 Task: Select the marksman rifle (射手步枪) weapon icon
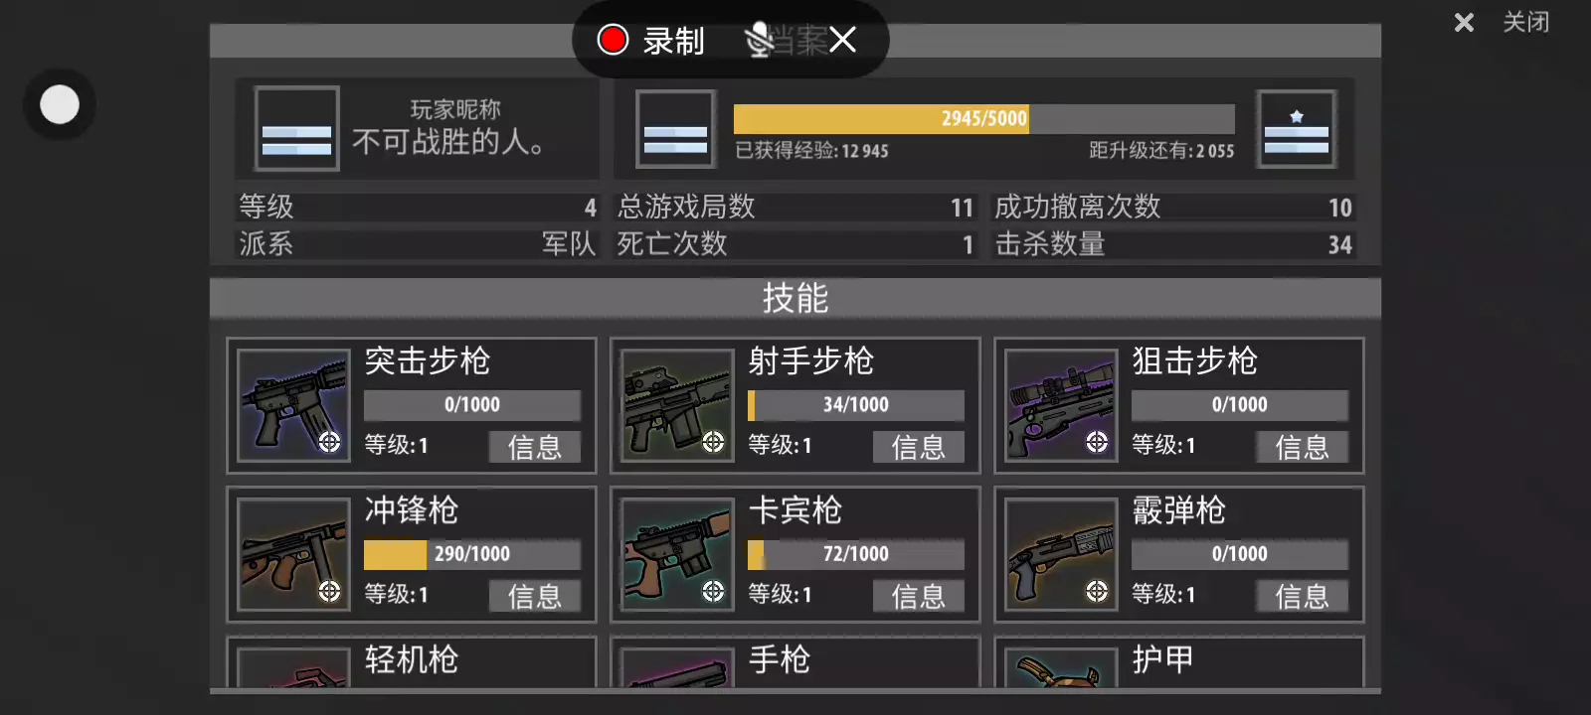click(678, 405)
